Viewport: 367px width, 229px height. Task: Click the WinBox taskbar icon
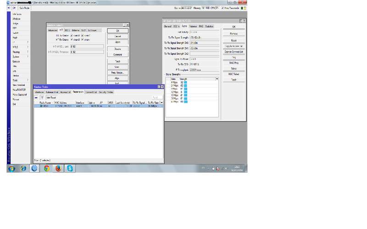coord(34,169)
